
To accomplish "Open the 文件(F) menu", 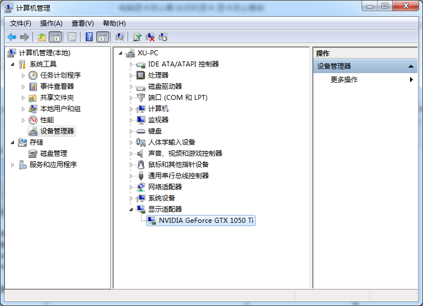I will pyautogui.click(x=20, y=23).
